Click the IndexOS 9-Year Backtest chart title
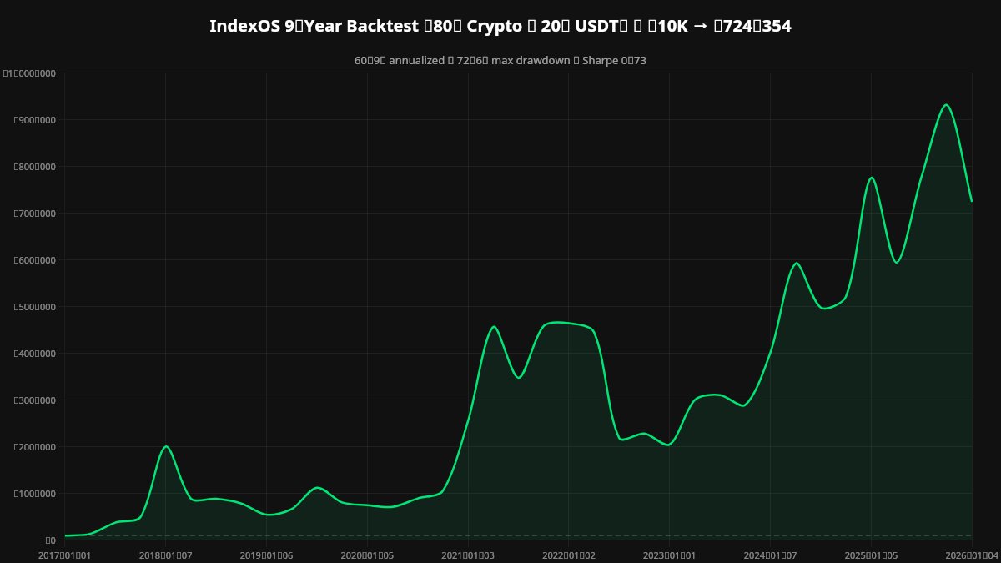This screenshot has width=1001, height=563. (500, 26)
